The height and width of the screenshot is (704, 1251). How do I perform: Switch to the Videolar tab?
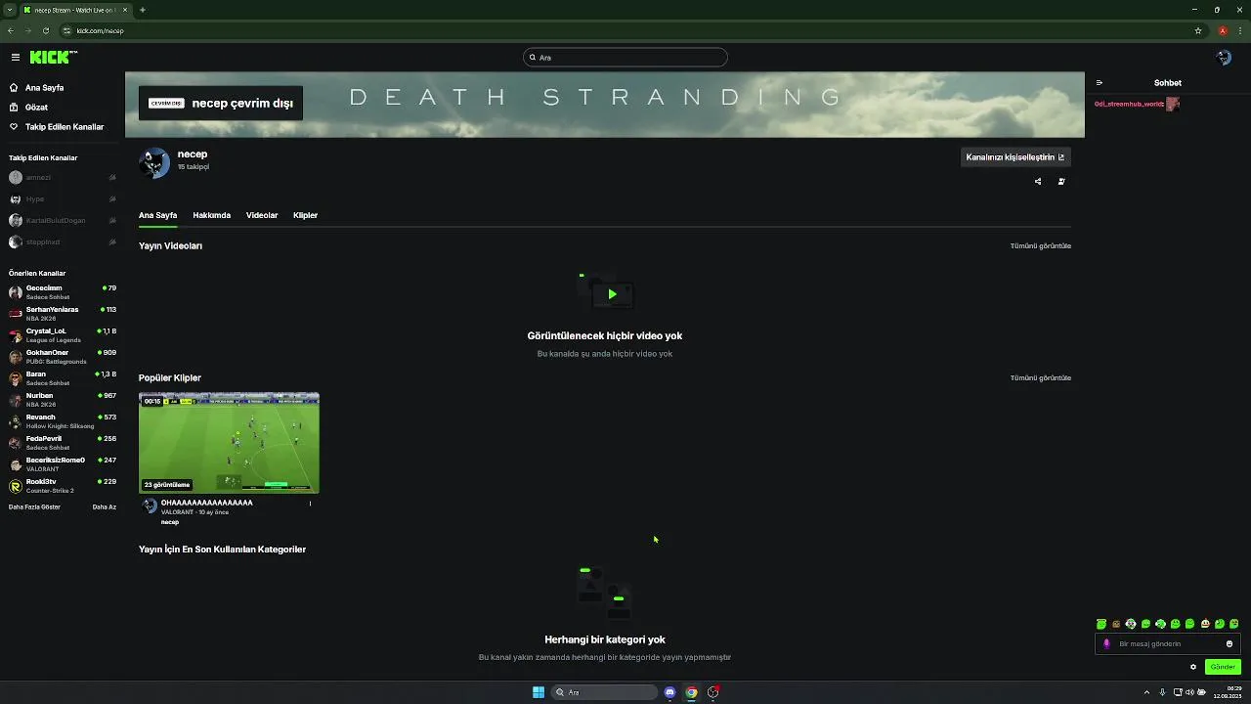click(x=262, y=215)
